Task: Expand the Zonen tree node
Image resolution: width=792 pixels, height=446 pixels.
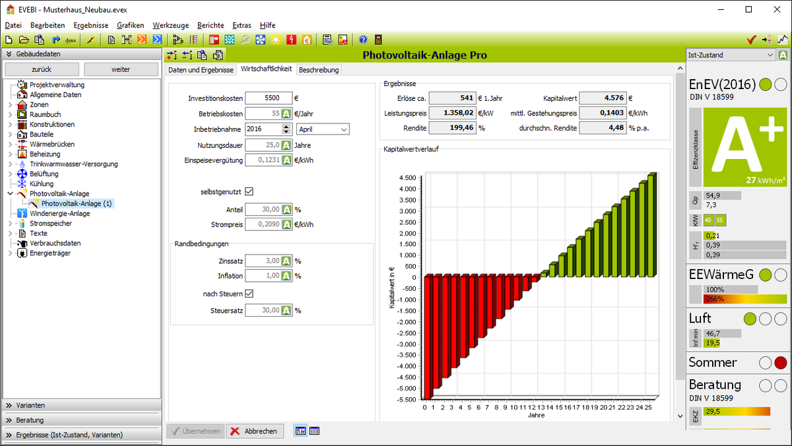Action: coord(9,105)
